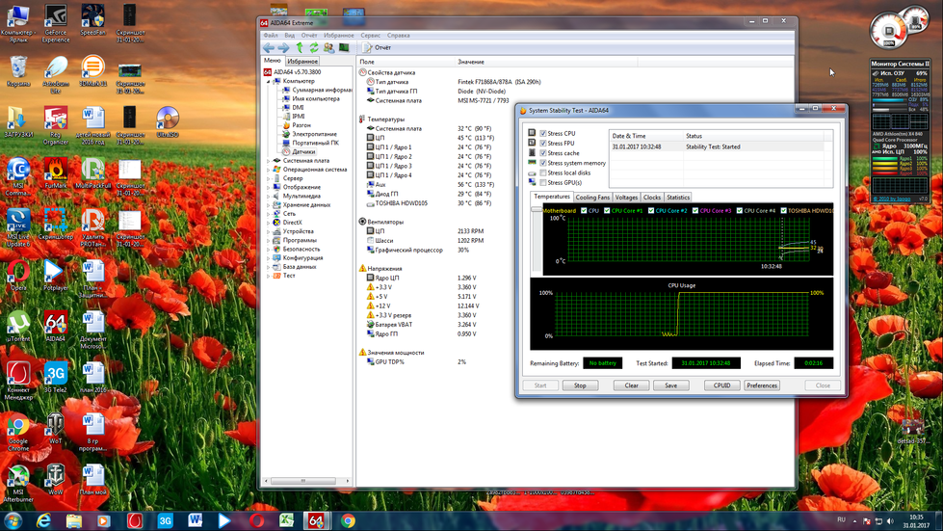
Task: Expand the Системная плата tree node
Action: point(269,161)
